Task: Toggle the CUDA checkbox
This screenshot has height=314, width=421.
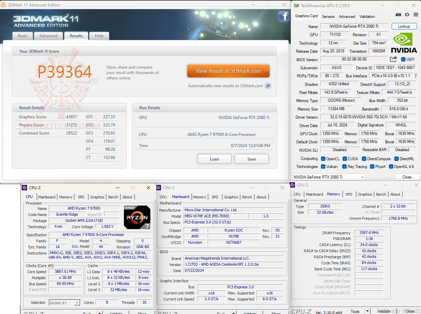Action: [345, 159]
